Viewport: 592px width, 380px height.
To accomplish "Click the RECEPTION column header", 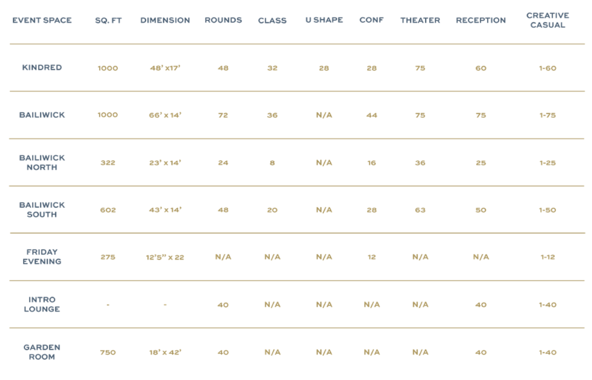I will (x=481, y=20).
